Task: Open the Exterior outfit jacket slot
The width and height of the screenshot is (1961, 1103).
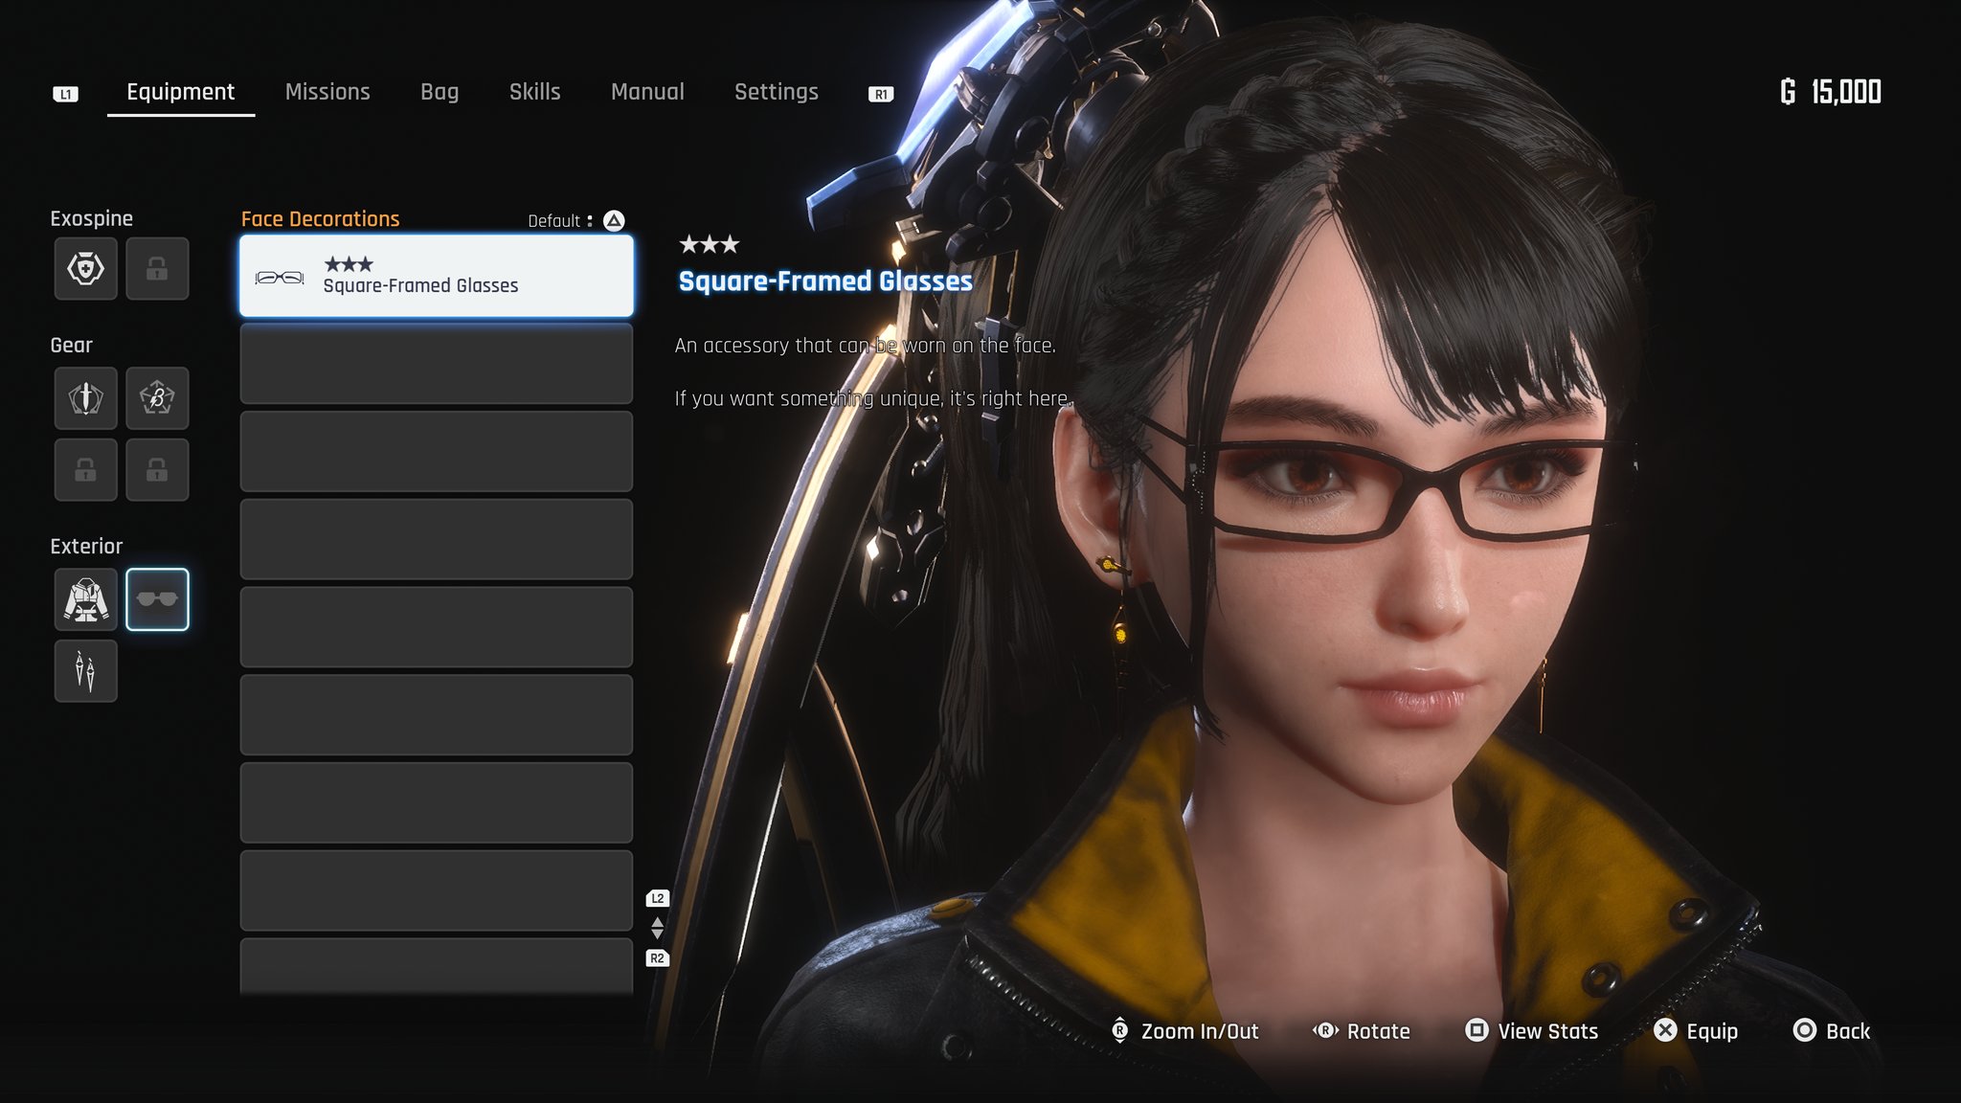Action: (85, 599)
